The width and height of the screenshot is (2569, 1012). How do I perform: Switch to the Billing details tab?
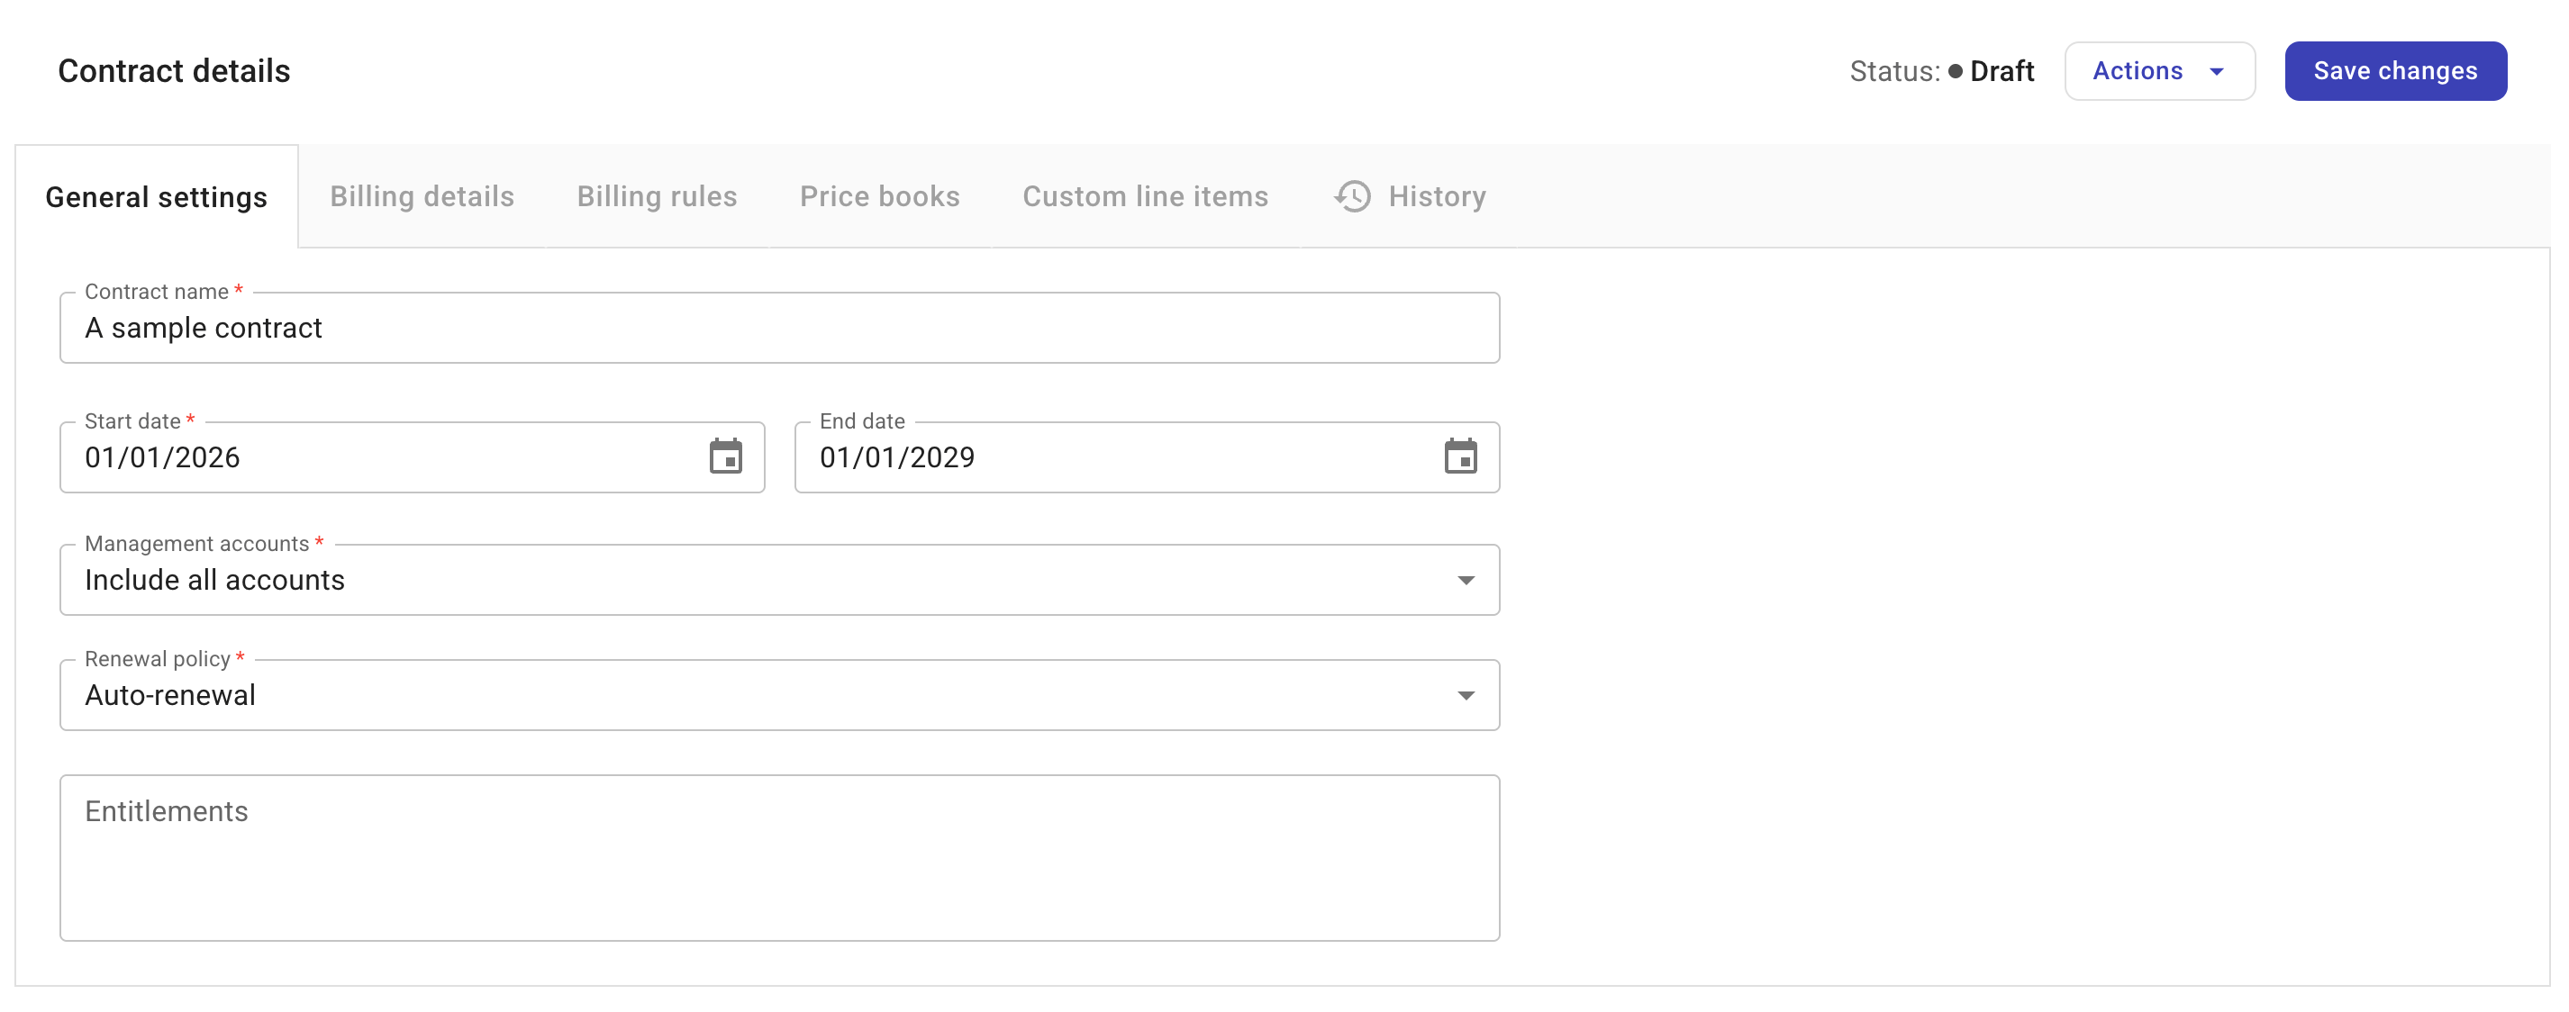(x=422, y=196)
